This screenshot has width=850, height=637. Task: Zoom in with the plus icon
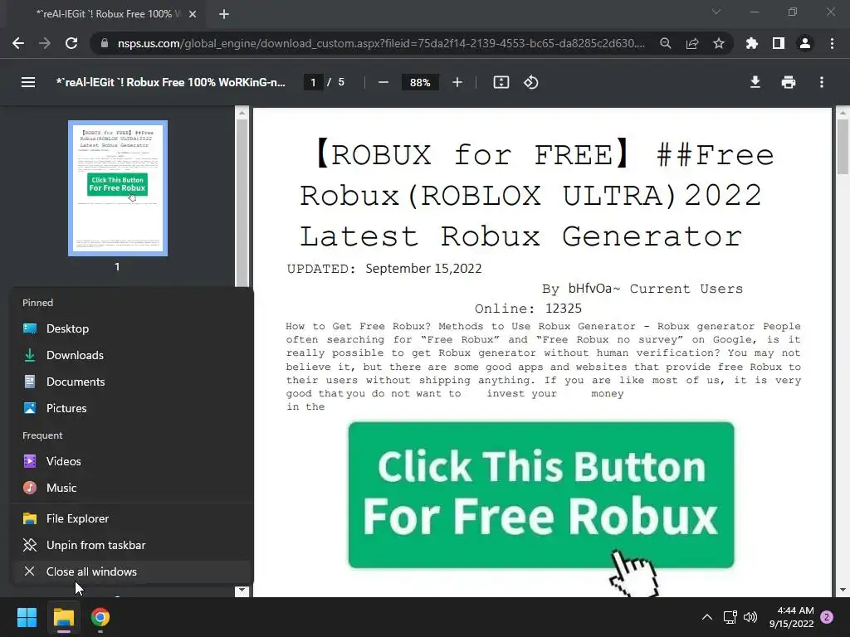click(x=457, y=82)
